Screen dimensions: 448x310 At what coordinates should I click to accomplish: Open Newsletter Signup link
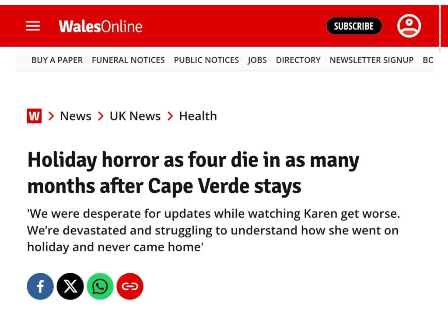371,60
